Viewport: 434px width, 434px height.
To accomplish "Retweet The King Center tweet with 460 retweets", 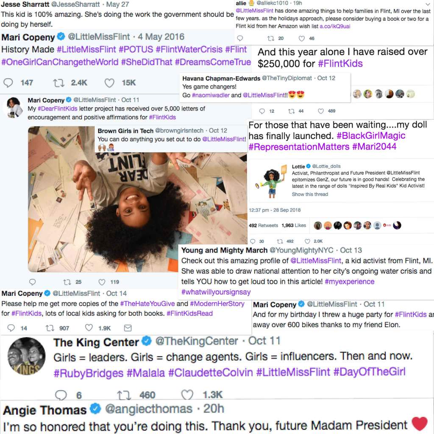I will pyautogui.click(x=124, y=395).
